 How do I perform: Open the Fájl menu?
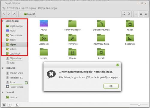coord(4,8)
